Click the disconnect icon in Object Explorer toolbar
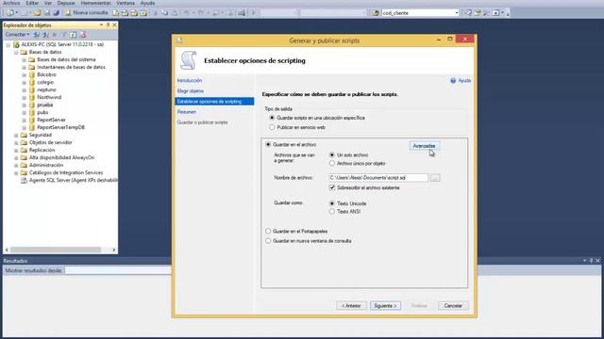This screenshot has width=604, height=339. click(x=45, y=35)
